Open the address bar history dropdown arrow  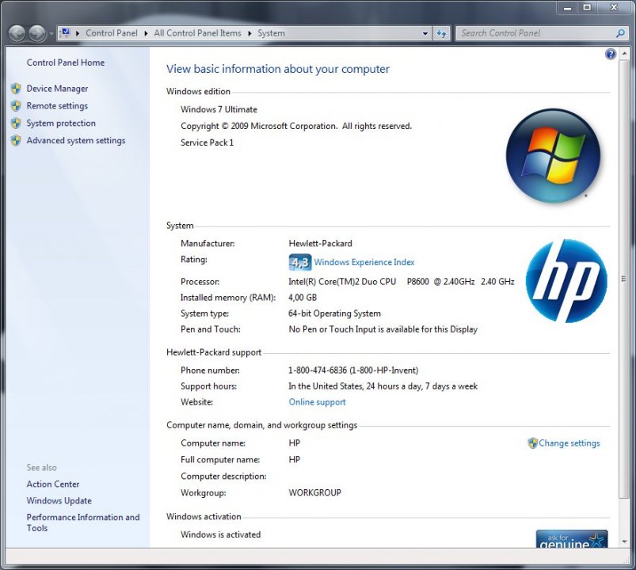[425, 34]
